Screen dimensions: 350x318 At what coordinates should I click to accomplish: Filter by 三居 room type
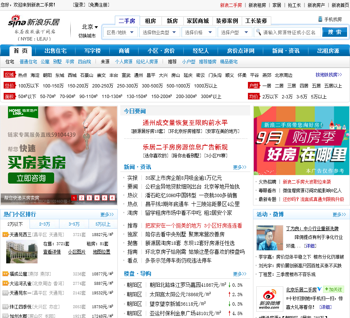[x=292, y=86]
